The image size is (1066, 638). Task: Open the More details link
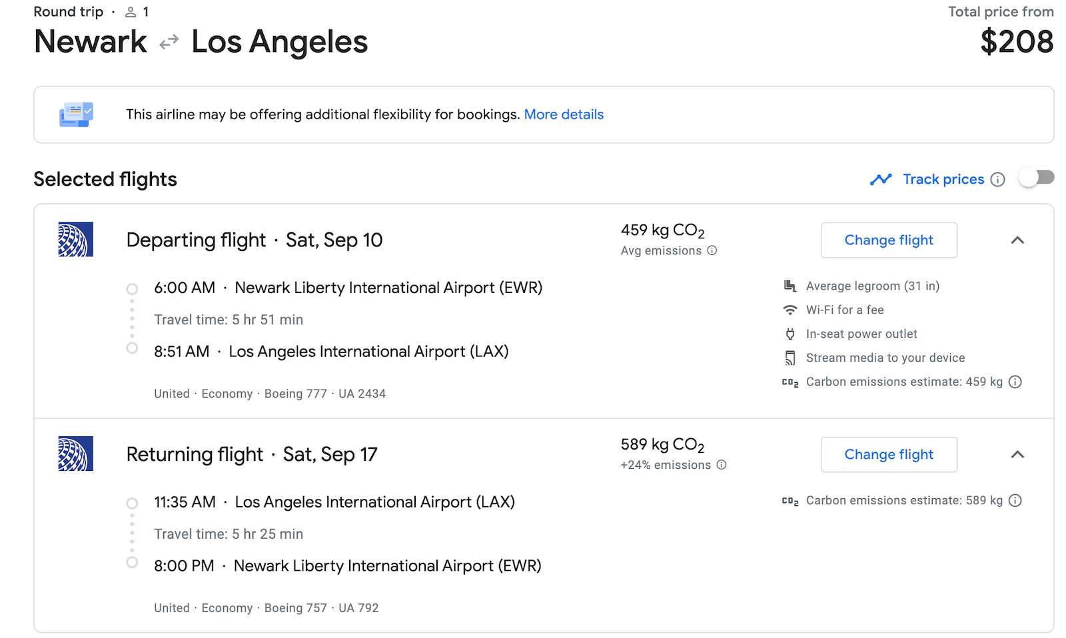[564, 114]
